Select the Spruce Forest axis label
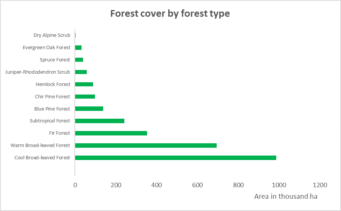 [x=55, y=60]
